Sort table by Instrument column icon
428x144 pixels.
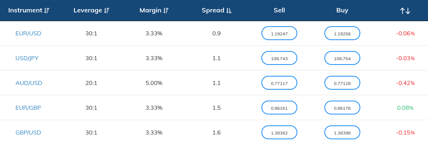(47, 11)
